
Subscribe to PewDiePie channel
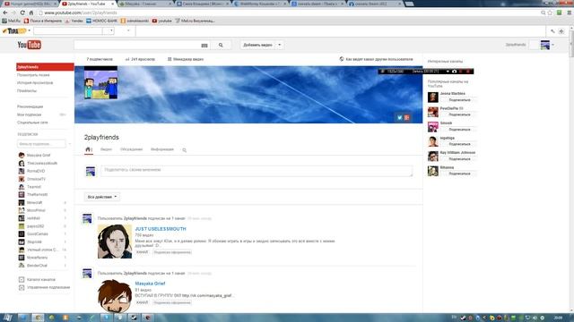(x=459, y=114)
